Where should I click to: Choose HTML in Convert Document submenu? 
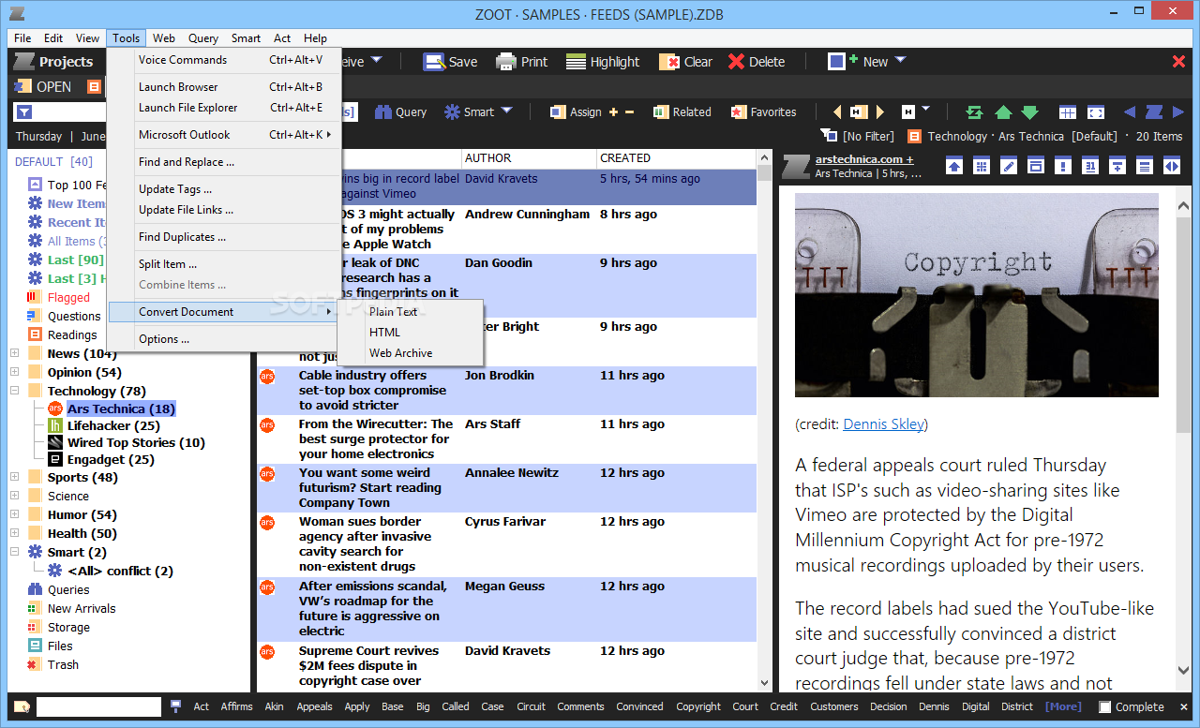(411, 332)
